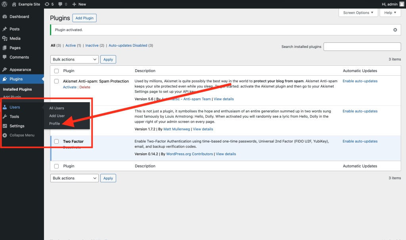Go to Appearance in sidebar

click(x=20, y=70)
